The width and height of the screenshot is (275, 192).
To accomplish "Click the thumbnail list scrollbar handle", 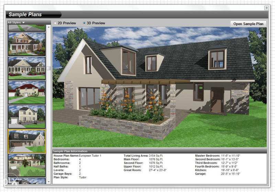I will coord(49,68).
